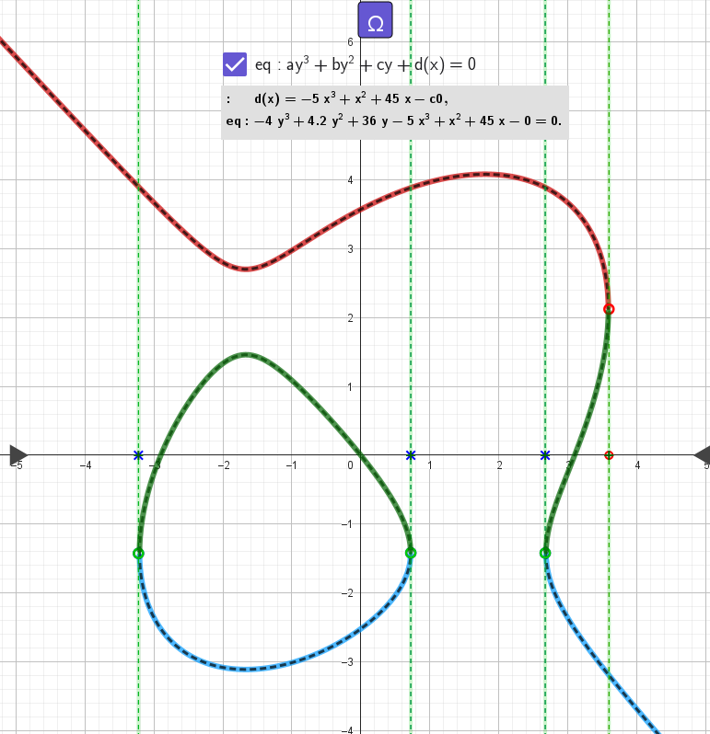The image size is (710, 734).
Task: Click the eq equation label next to checkbox
Action: pos(365,64)
